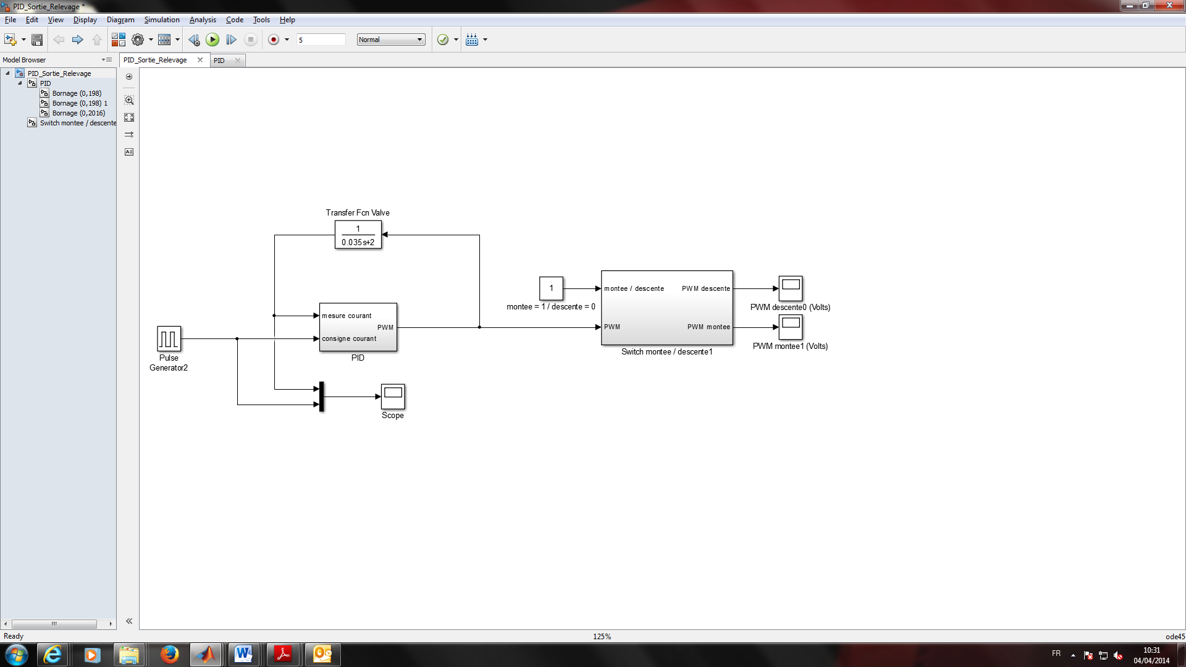Click the Annotation palette icon
Image resolution: width=1186 pixels, height=667 pixels.
click(129, 152)
